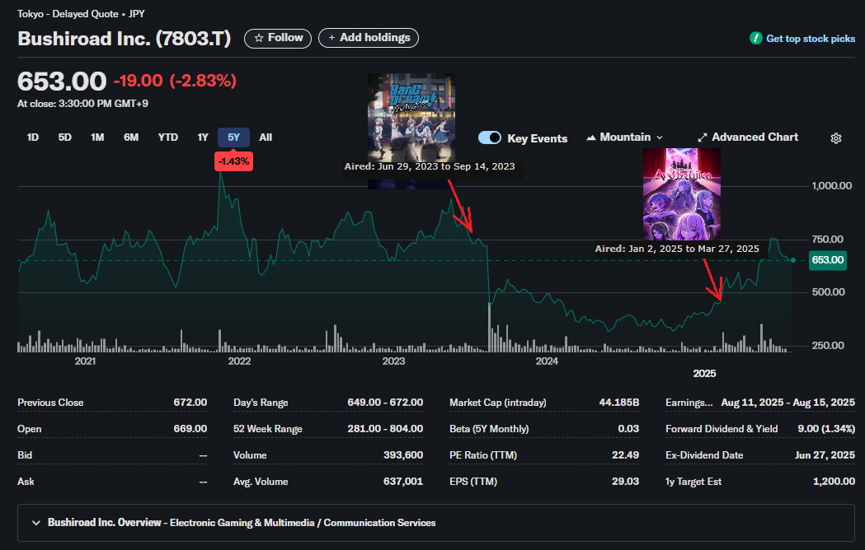Click the Bushiroad Inc. (7803.T) title
The width and height of the screenshot is (865, 550).
[125, 39]
